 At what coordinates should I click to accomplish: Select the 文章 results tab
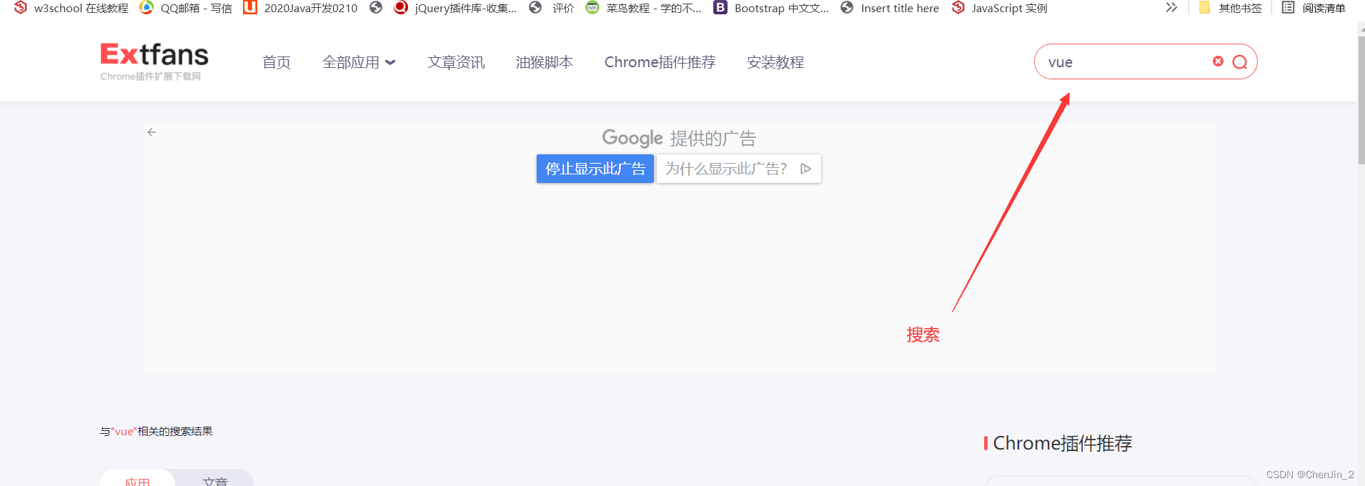215,479
